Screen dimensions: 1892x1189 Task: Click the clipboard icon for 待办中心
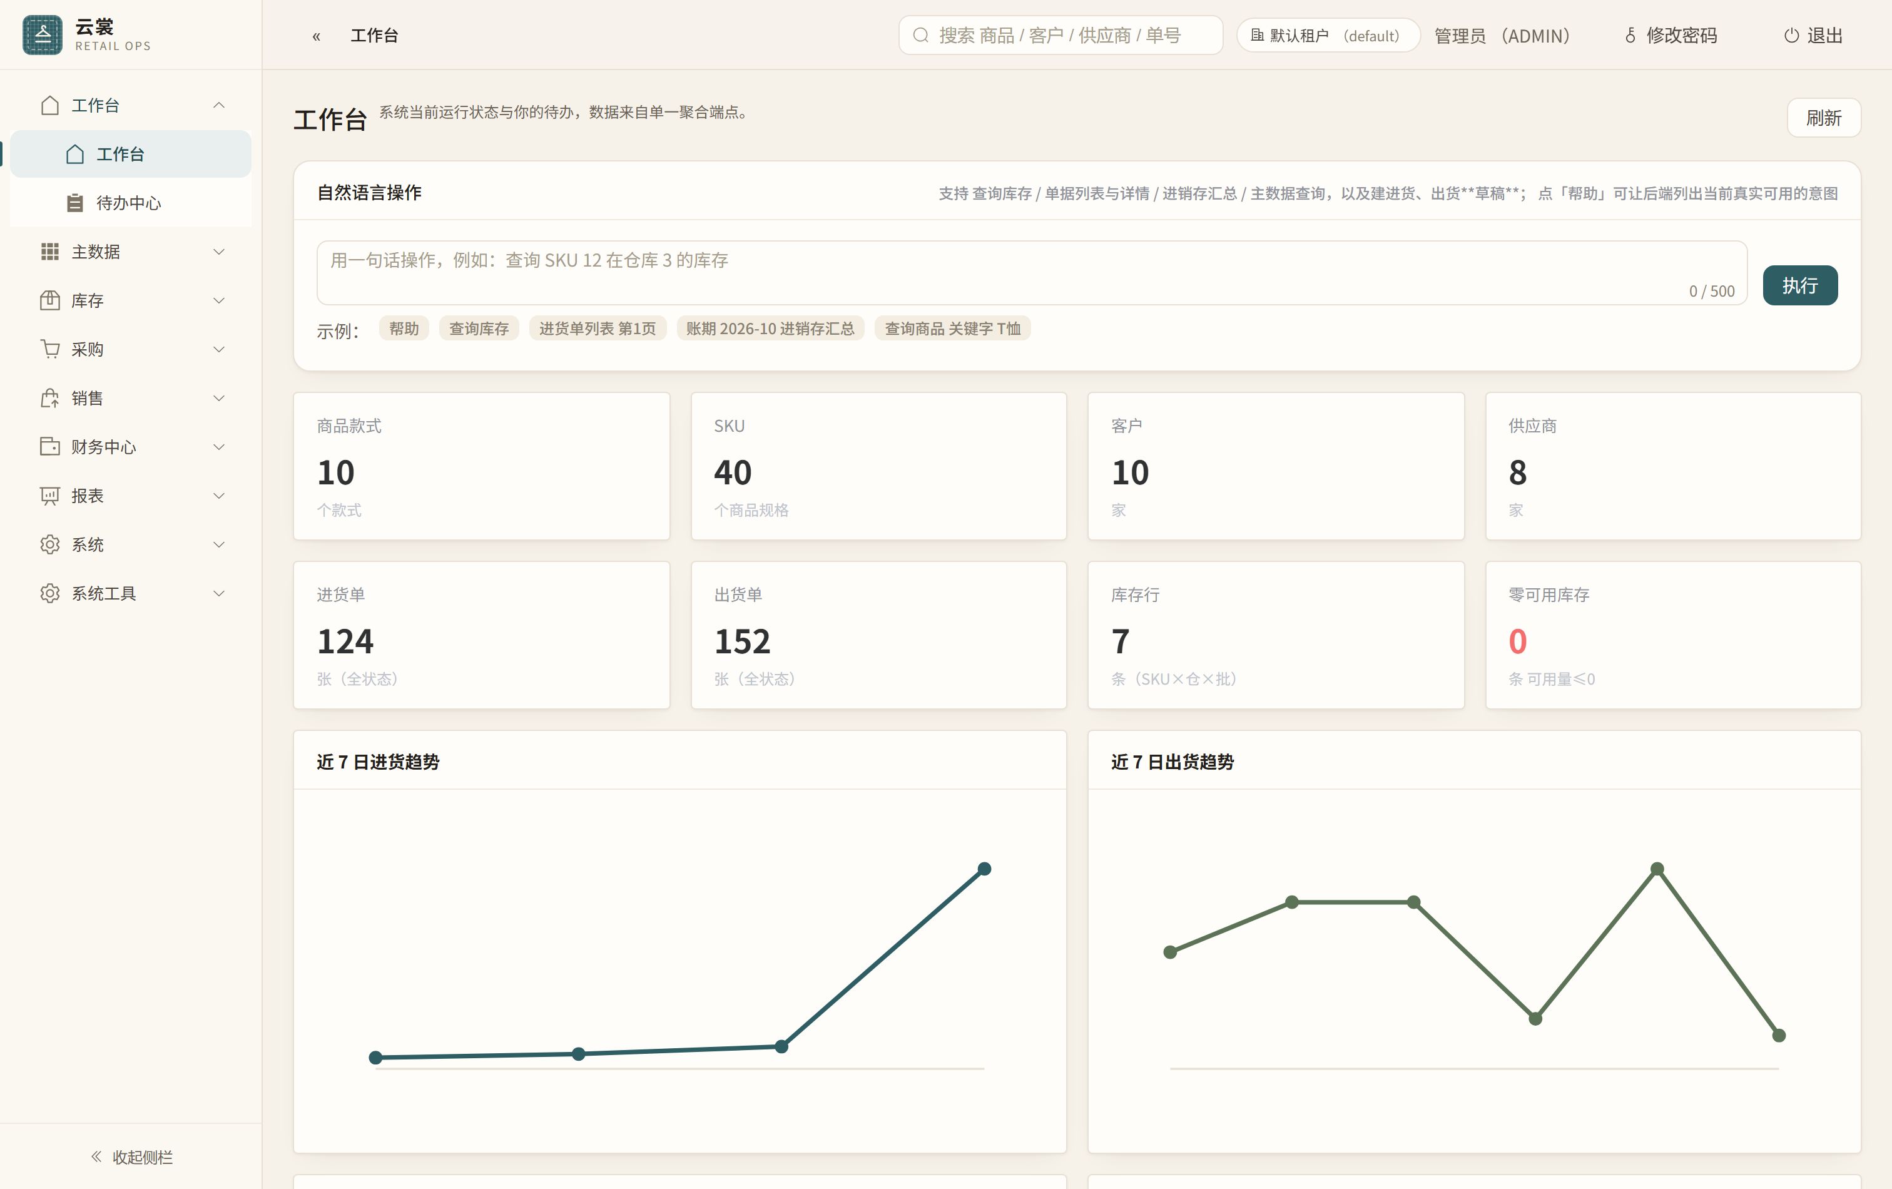[74, 203]
